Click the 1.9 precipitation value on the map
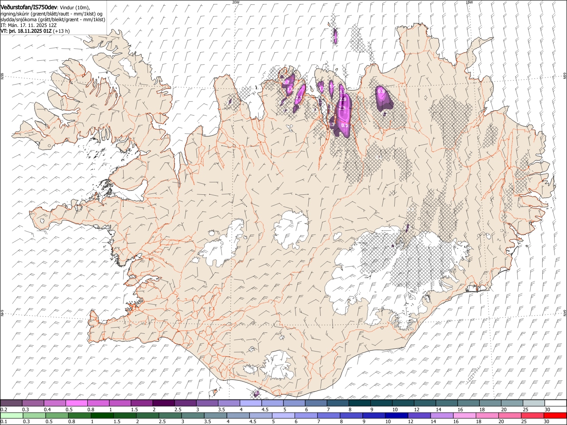This screenshot has width=567, height=425. [343, 91]
